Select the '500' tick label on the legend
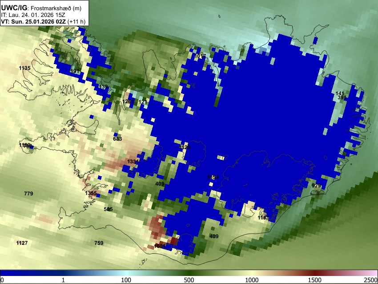 [x=189, y=280]
